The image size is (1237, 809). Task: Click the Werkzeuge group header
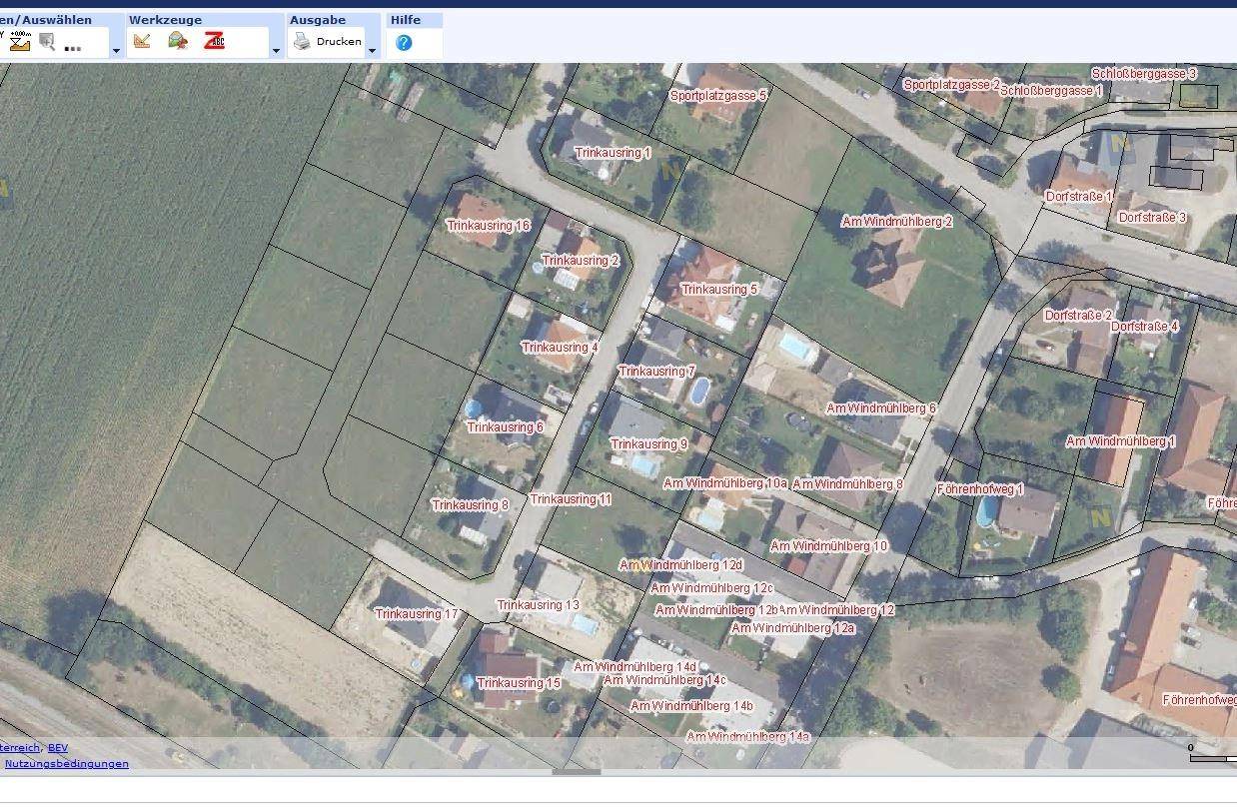tap(165, 20)
